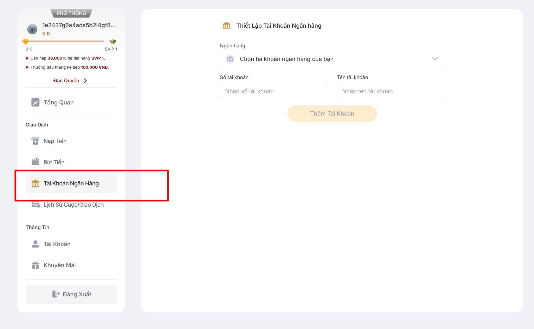Click the gold bank icon in page header

pos(226,26)
